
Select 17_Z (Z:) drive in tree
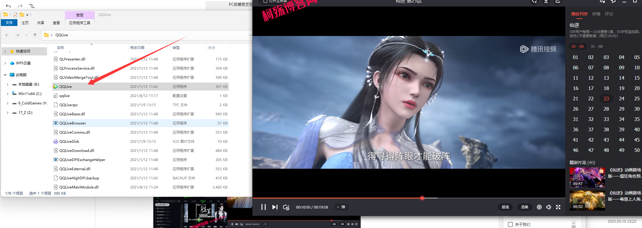pyautogui.click(x=25, y=113)
